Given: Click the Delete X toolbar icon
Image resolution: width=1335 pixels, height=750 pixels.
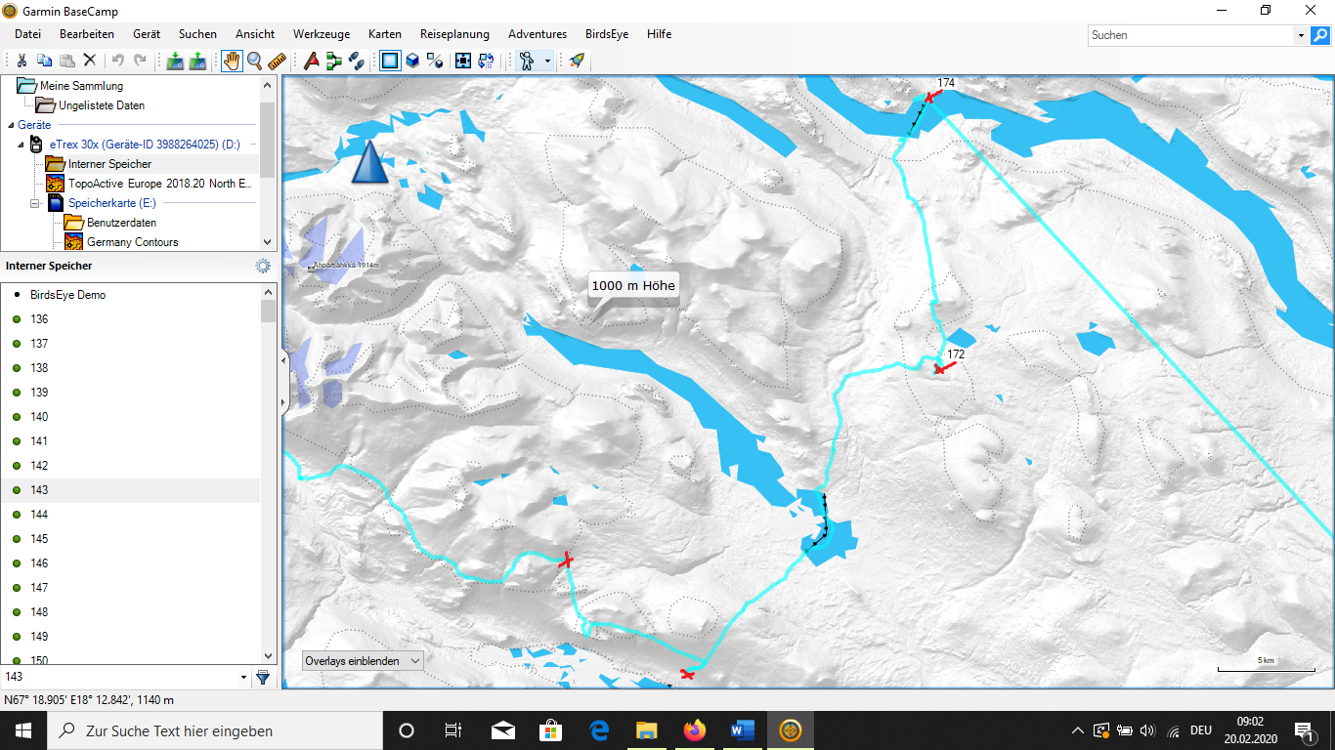Looking at the screenshot, I should coord(89,61).
